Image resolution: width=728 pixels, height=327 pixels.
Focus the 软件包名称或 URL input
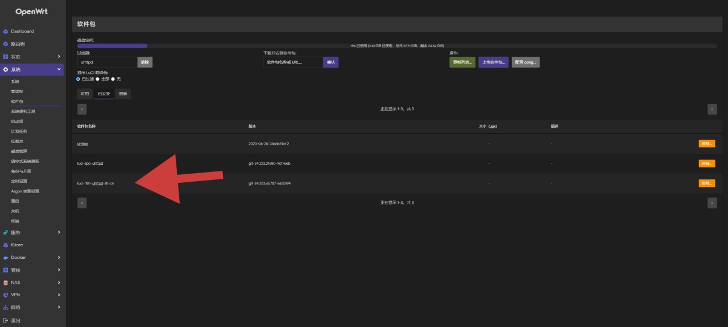(293, 62)
